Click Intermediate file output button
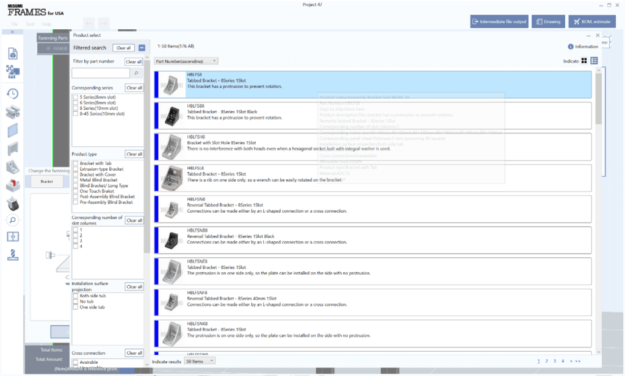Screen dimensions: 625x376 pyautogui.click(x=499, y=21)
